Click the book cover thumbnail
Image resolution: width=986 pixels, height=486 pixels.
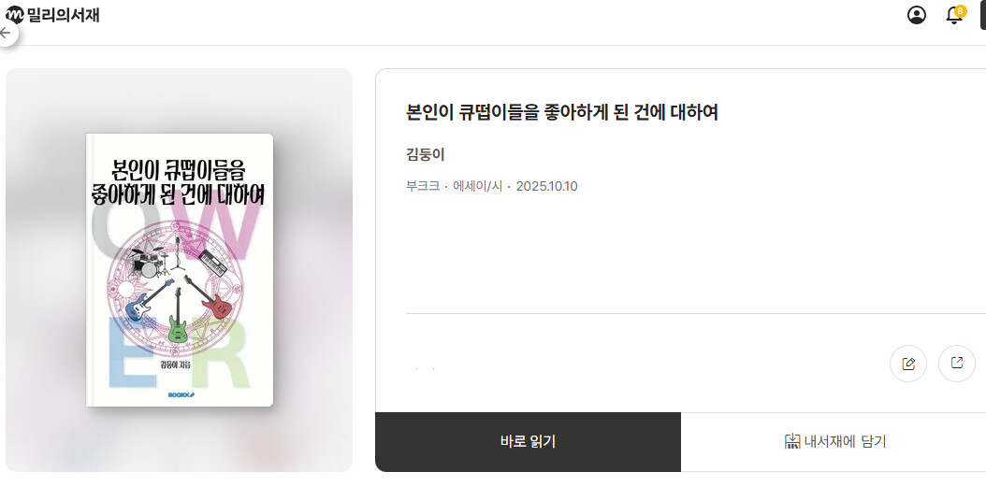pos(180,270)
